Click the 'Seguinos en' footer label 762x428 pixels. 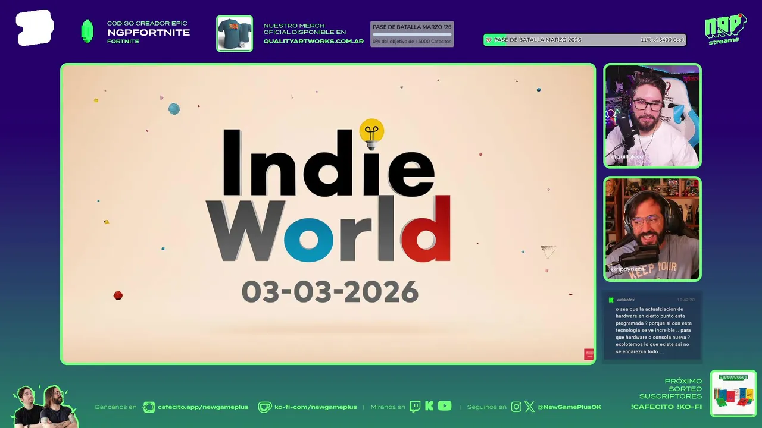486,407
